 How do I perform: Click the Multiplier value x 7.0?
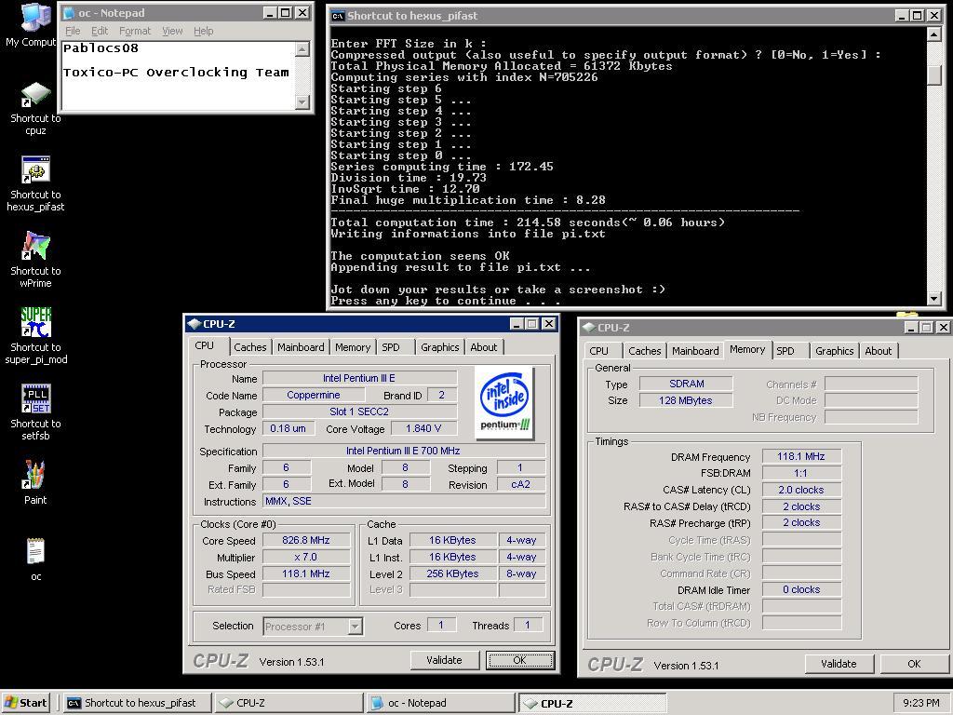pyautogui.click(x=306, y=557)
